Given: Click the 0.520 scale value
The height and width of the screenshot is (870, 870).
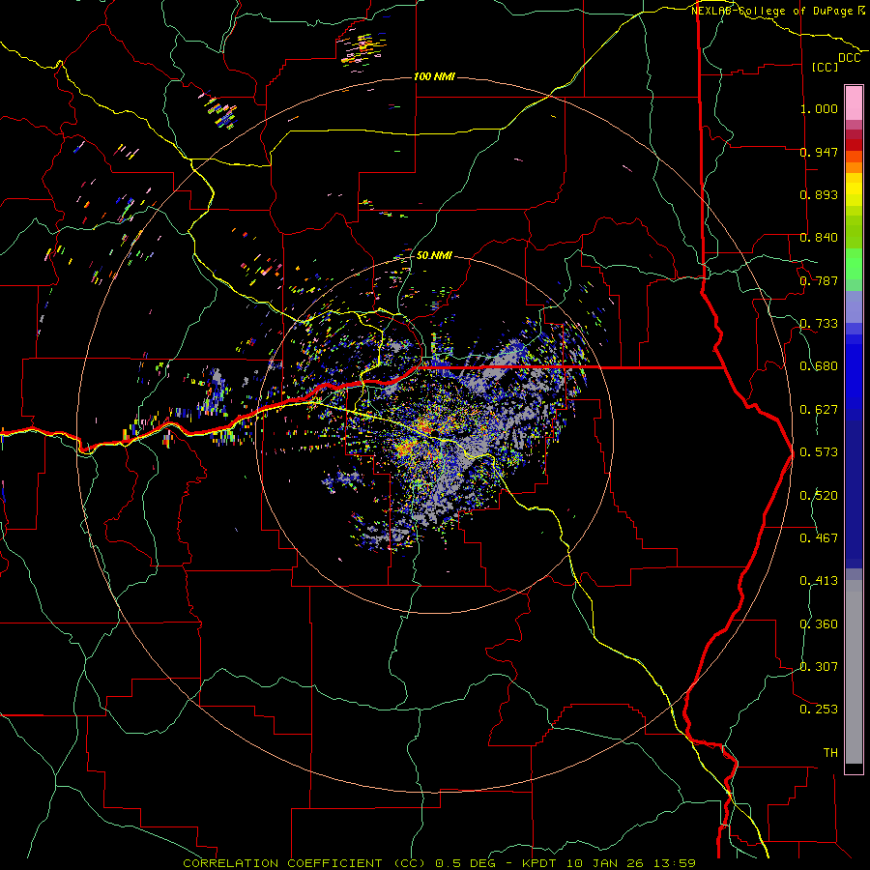Looking at the screenshot, I should (x=819, y=496).
